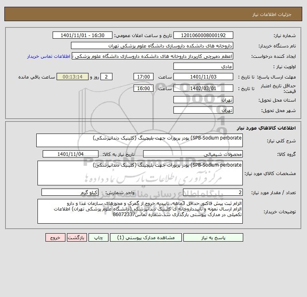Screen dimensions: 307x297
Task: Click the buyer organization name field
Action: coord(152,45)
